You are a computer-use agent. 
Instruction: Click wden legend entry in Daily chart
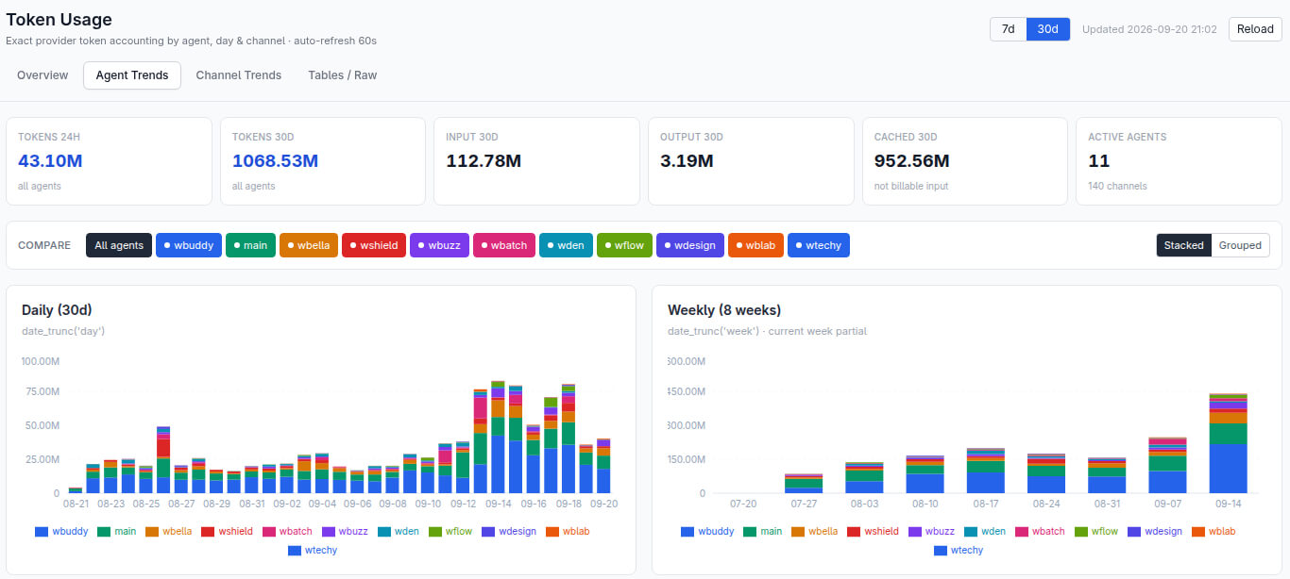(398, 532)
